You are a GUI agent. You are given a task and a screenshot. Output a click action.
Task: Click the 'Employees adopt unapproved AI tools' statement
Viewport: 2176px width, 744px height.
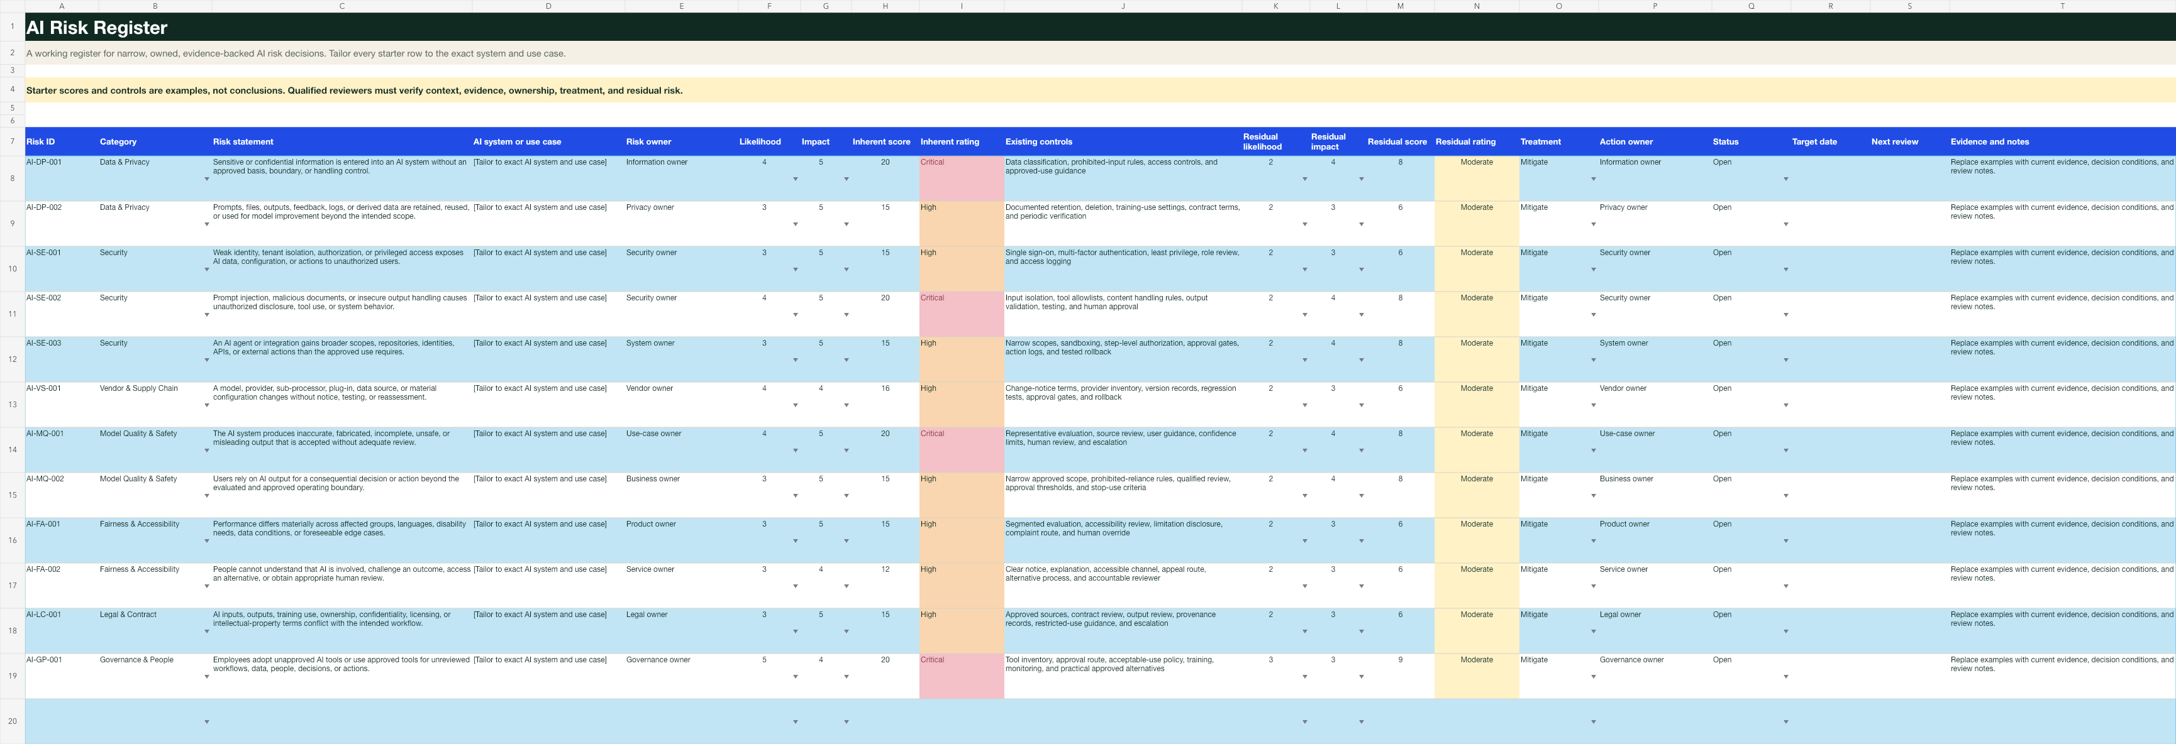341,676
